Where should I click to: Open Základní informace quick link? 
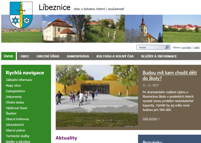coord(19,80)
